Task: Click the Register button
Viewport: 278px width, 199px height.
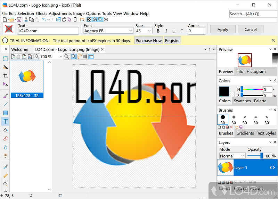Action: click(x=172, y=41)
